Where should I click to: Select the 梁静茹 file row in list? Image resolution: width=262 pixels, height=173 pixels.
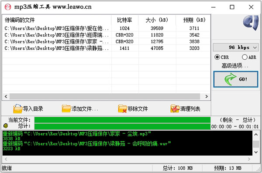(106, 48)
